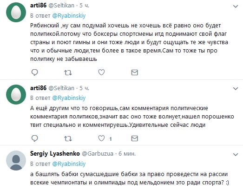This screenshot has width=243, height=190.
Task: Open Sergiy Lyashenko's profile name
Action: [55, 154]
